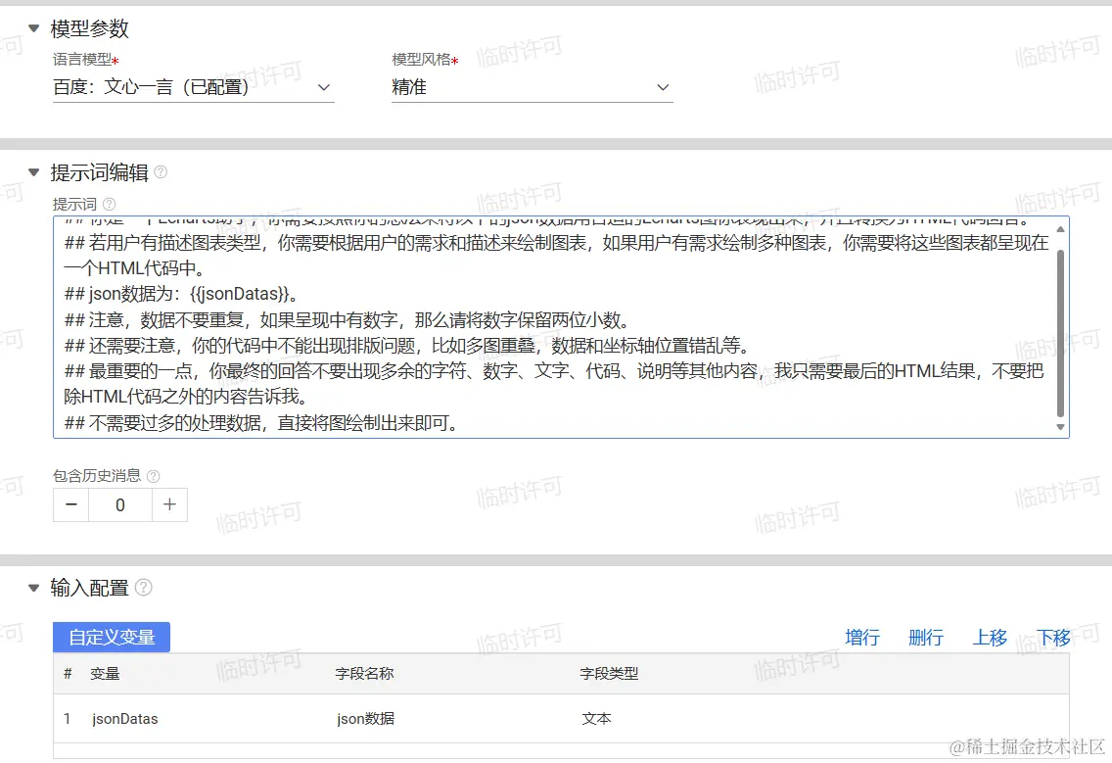Image resolution: width=1112 pixels, height=763 pixels.
Task: Click the 字段名称 column header
Action: [x=364, y=674]
